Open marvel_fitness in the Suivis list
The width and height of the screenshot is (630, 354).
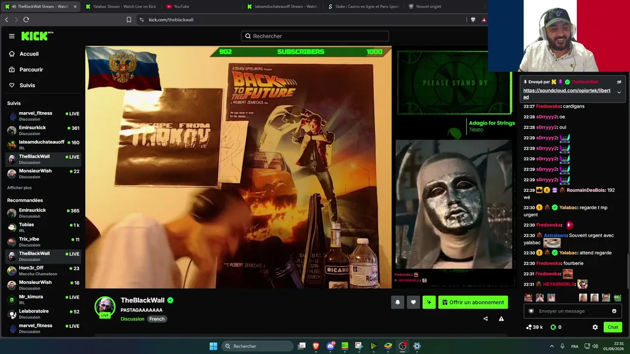(x=43, y=116)
